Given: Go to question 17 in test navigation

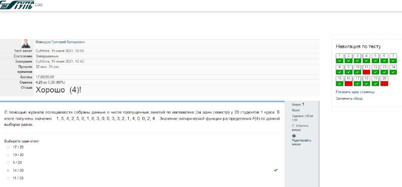Looking at the screenshot, I should (x=357, y=81).
